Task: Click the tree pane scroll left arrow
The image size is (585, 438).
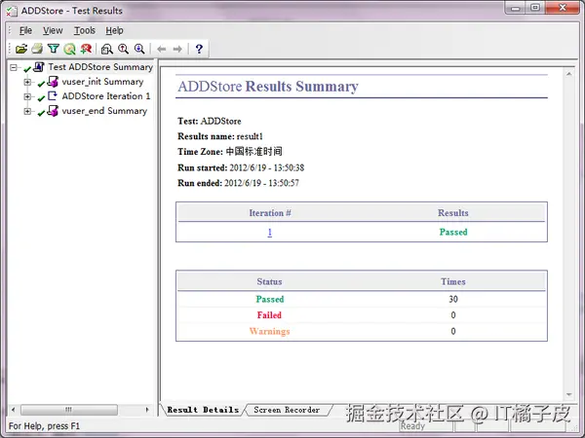Action: tap(14, 410)
